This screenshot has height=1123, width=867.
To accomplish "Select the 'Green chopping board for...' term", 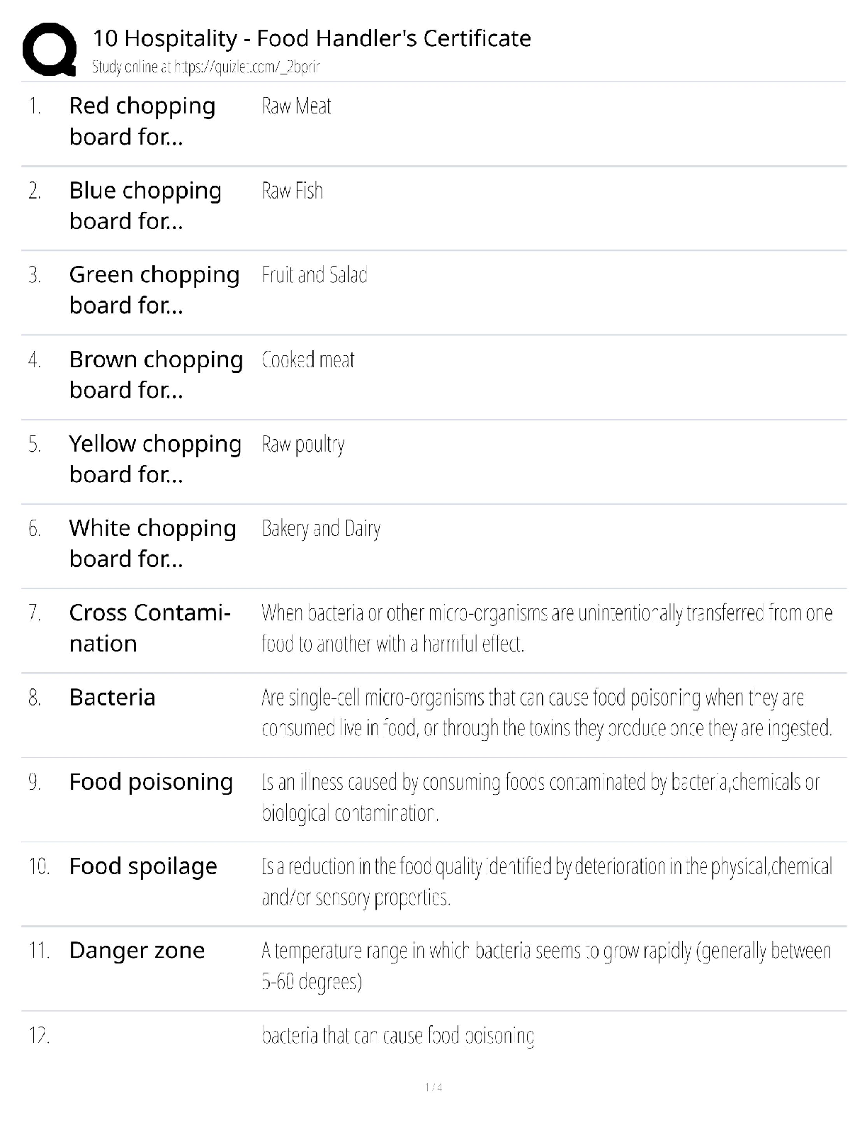I will 154,290.
